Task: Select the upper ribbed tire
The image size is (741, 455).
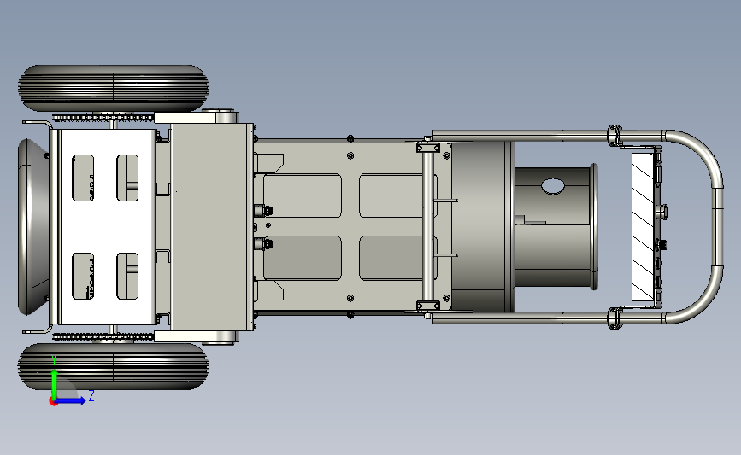Action: tap(114, 88)
